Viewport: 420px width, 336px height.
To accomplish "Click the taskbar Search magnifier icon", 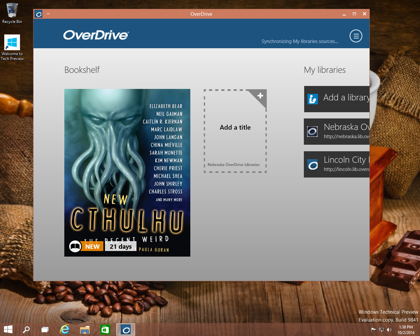I will (26, 329).
